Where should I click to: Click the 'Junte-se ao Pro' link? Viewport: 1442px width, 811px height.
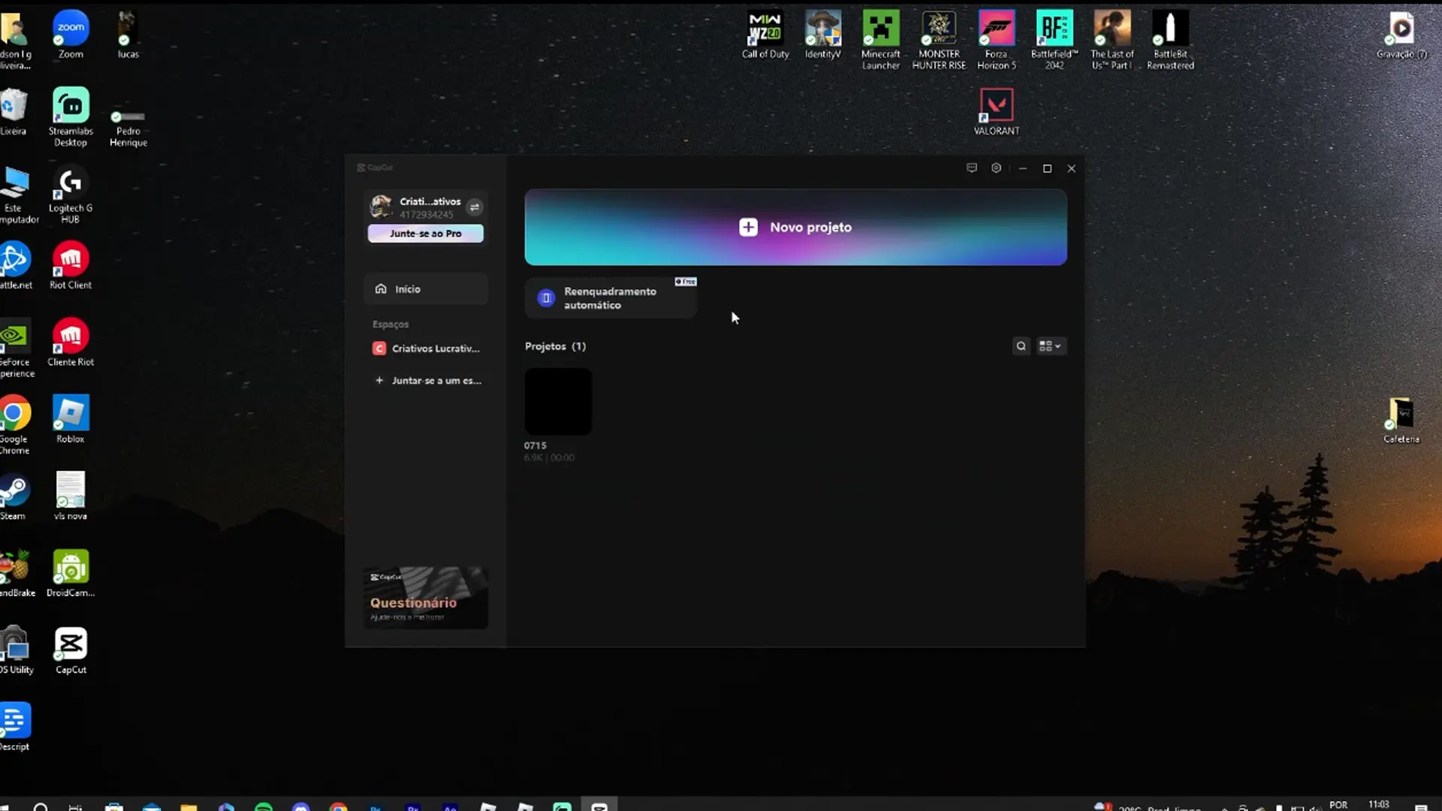pyautogui.click(x=425, y=234)
